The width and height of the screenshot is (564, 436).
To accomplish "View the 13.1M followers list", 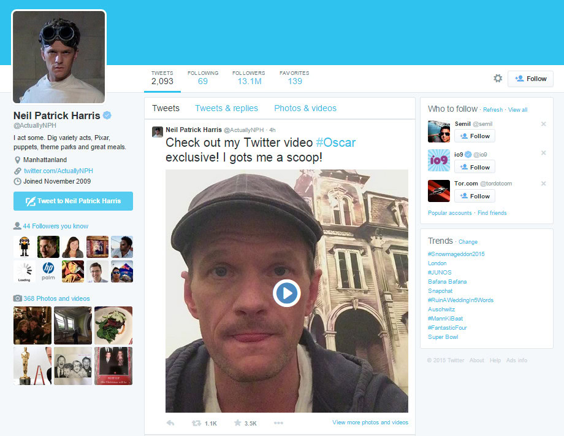I will [249, 77].
